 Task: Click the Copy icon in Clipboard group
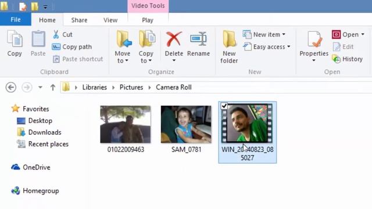15,39
